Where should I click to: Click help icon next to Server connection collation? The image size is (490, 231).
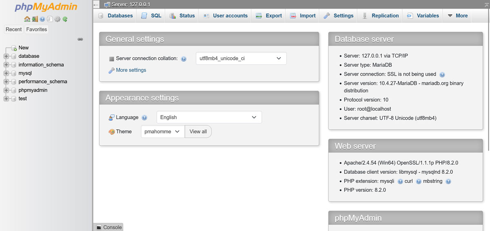click(x=183, y=59)
